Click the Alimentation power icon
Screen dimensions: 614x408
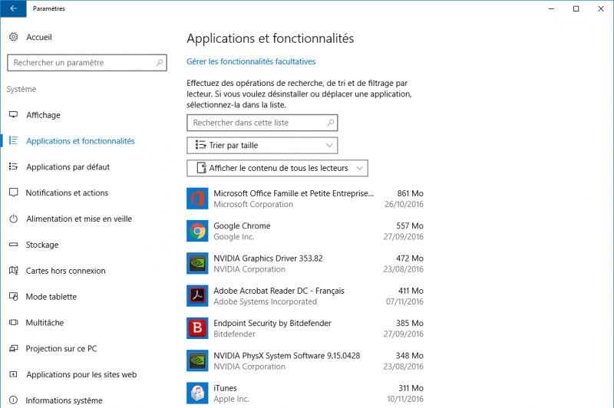coord(13,219)
